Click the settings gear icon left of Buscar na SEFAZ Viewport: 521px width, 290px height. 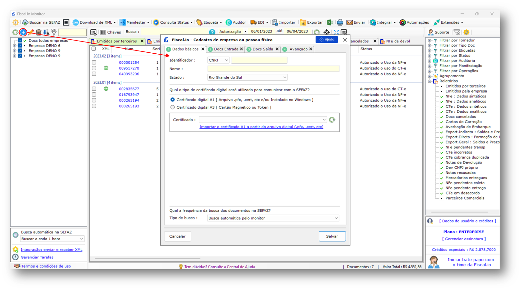pyautogui.click(x=15, y=22)
